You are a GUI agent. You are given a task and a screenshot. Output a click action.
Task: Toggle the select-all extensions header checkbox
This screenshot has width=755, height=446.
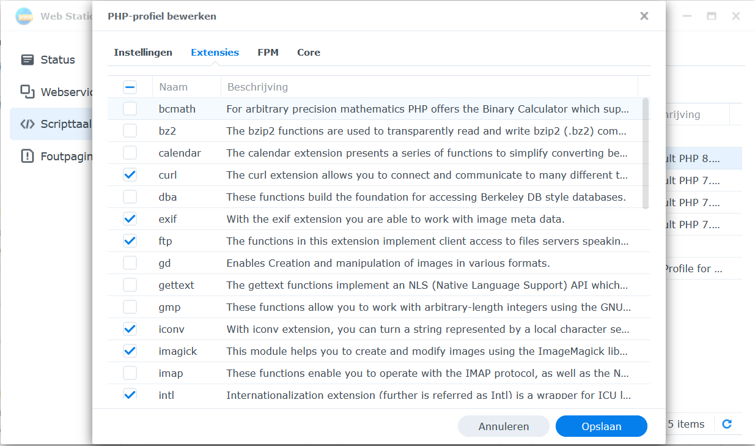coord(130,87)
